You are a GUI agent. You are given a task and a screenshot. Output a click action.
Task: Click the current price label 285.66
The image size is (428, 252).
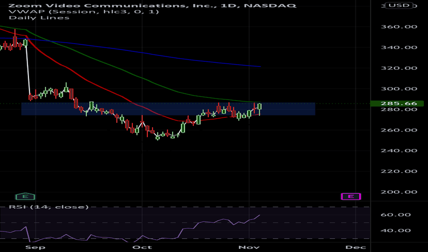(397, 104)
